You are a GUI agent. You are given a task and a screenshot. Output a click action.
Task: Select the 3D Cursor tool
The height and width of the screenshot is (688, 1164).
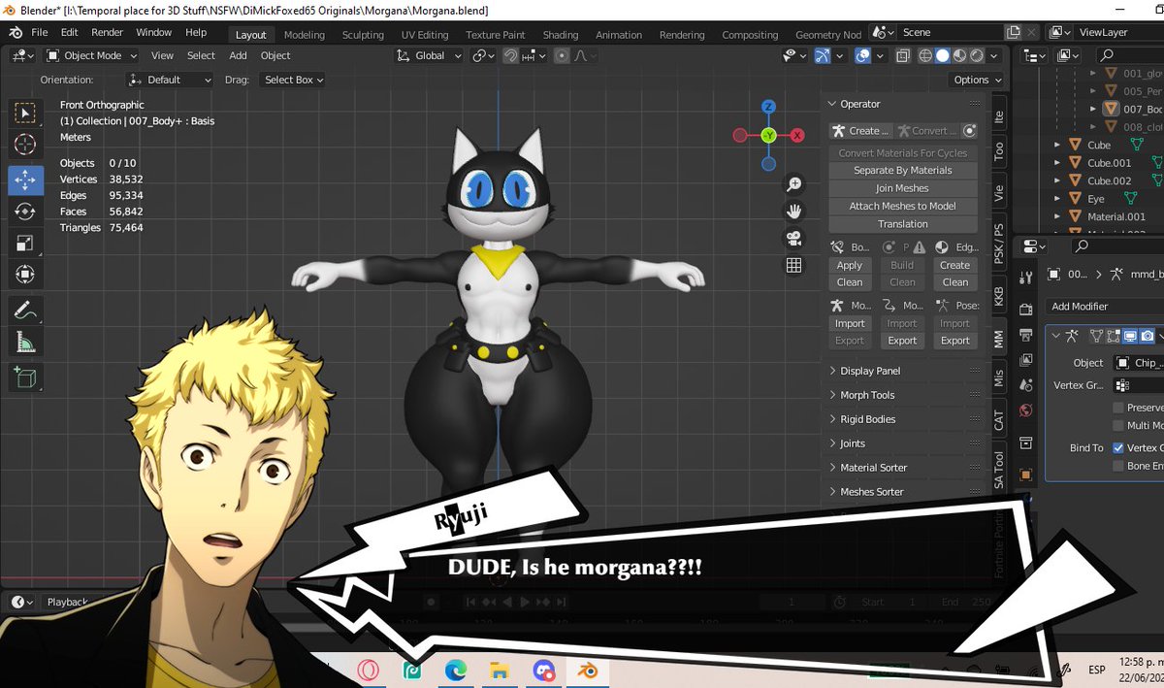pyautogui.click(x=26, y=145)
